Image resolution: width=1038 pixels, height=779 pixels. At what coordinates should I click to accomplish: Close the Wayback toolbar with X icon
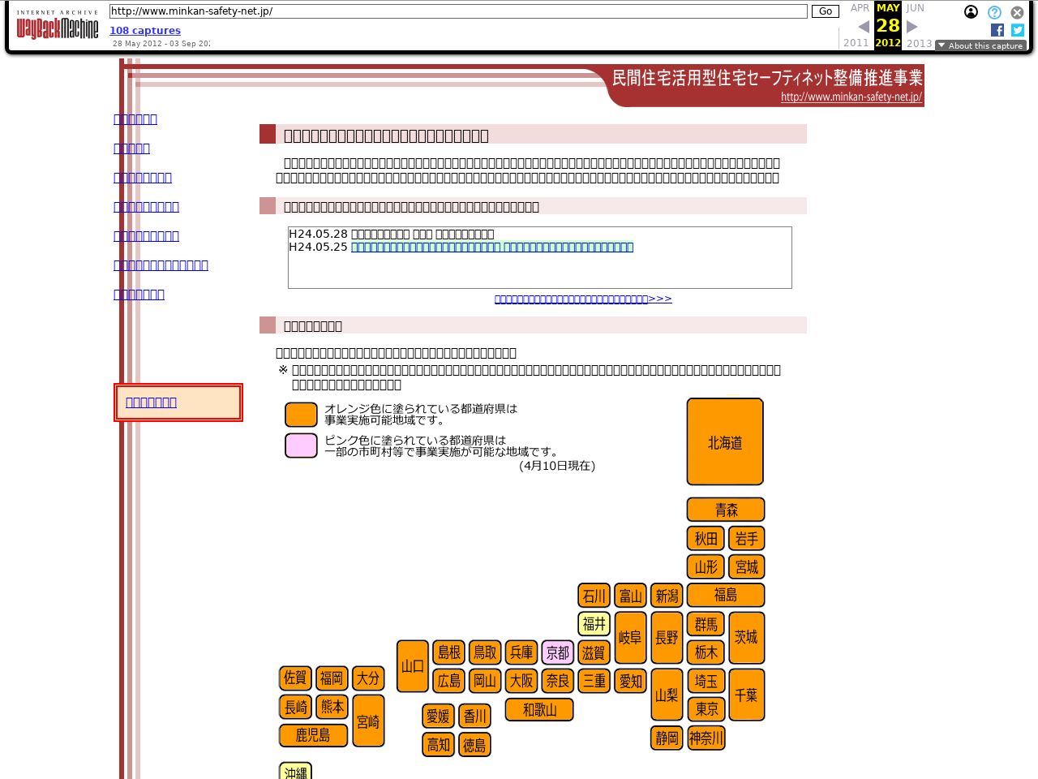1017,12
